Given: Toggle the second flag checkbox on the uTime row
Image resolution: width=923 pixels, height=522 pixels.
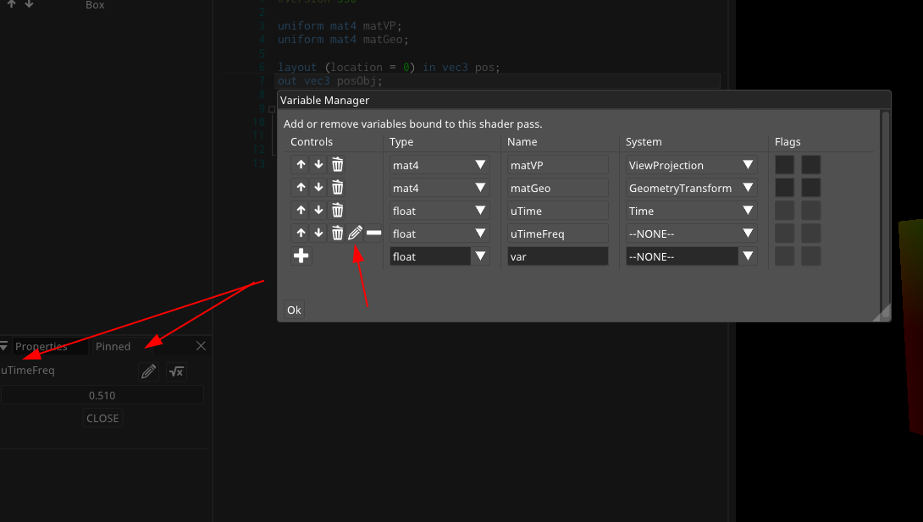Looking at the screenshot, I should 810,210.
